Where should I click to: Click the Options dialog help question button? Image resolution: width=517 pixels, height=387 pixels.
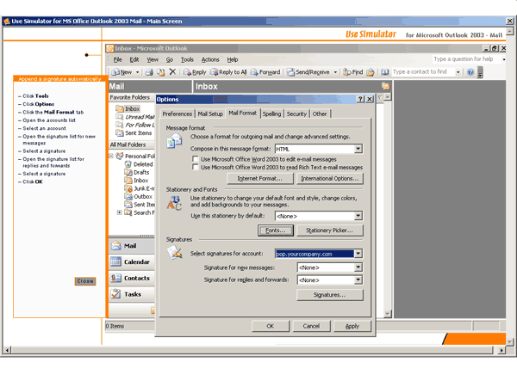(361, 100)
